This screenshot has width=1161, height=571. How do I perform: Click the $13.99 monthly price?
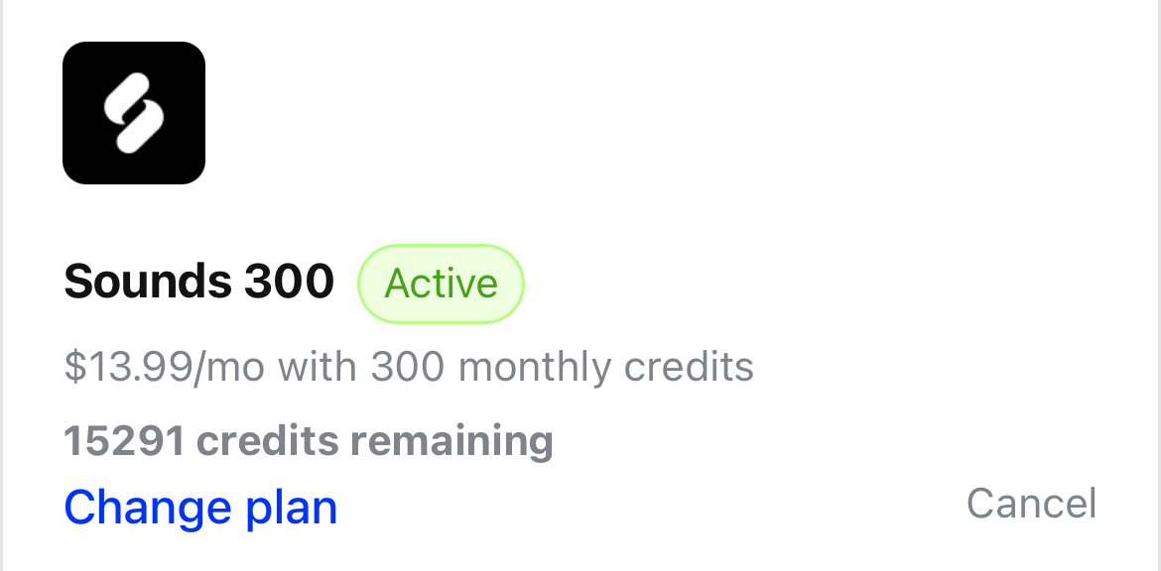click(129, 366)
